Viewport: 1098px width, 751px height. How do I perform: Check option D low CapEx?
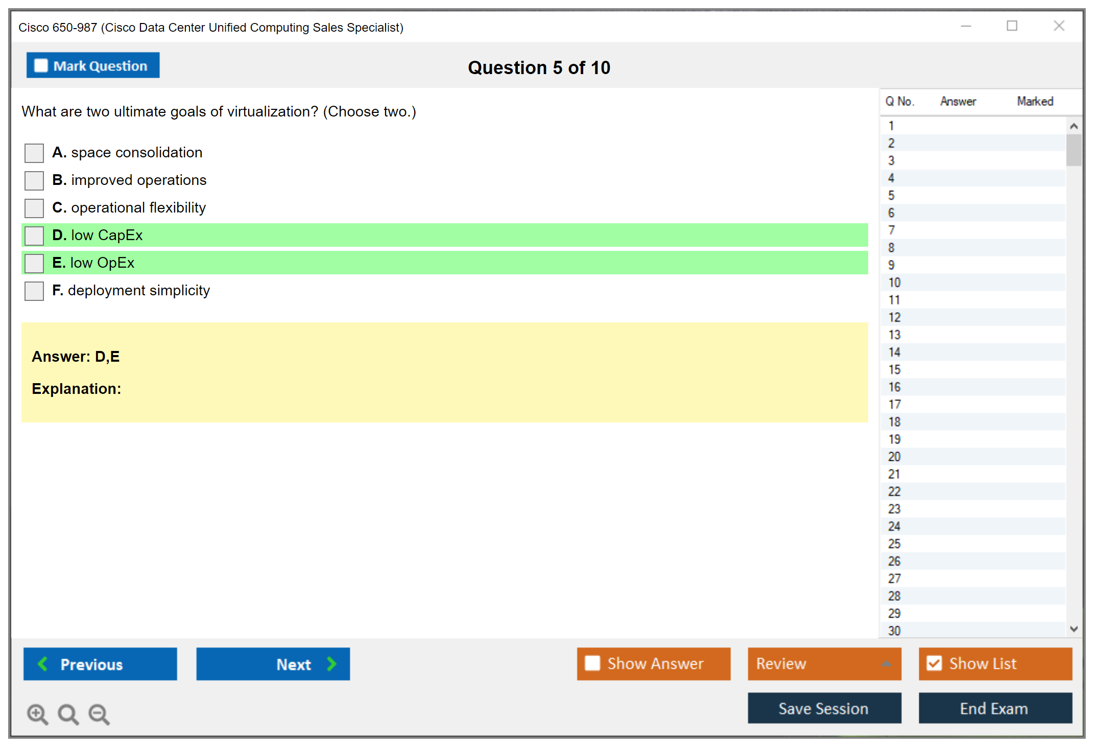tap(34, 236)
